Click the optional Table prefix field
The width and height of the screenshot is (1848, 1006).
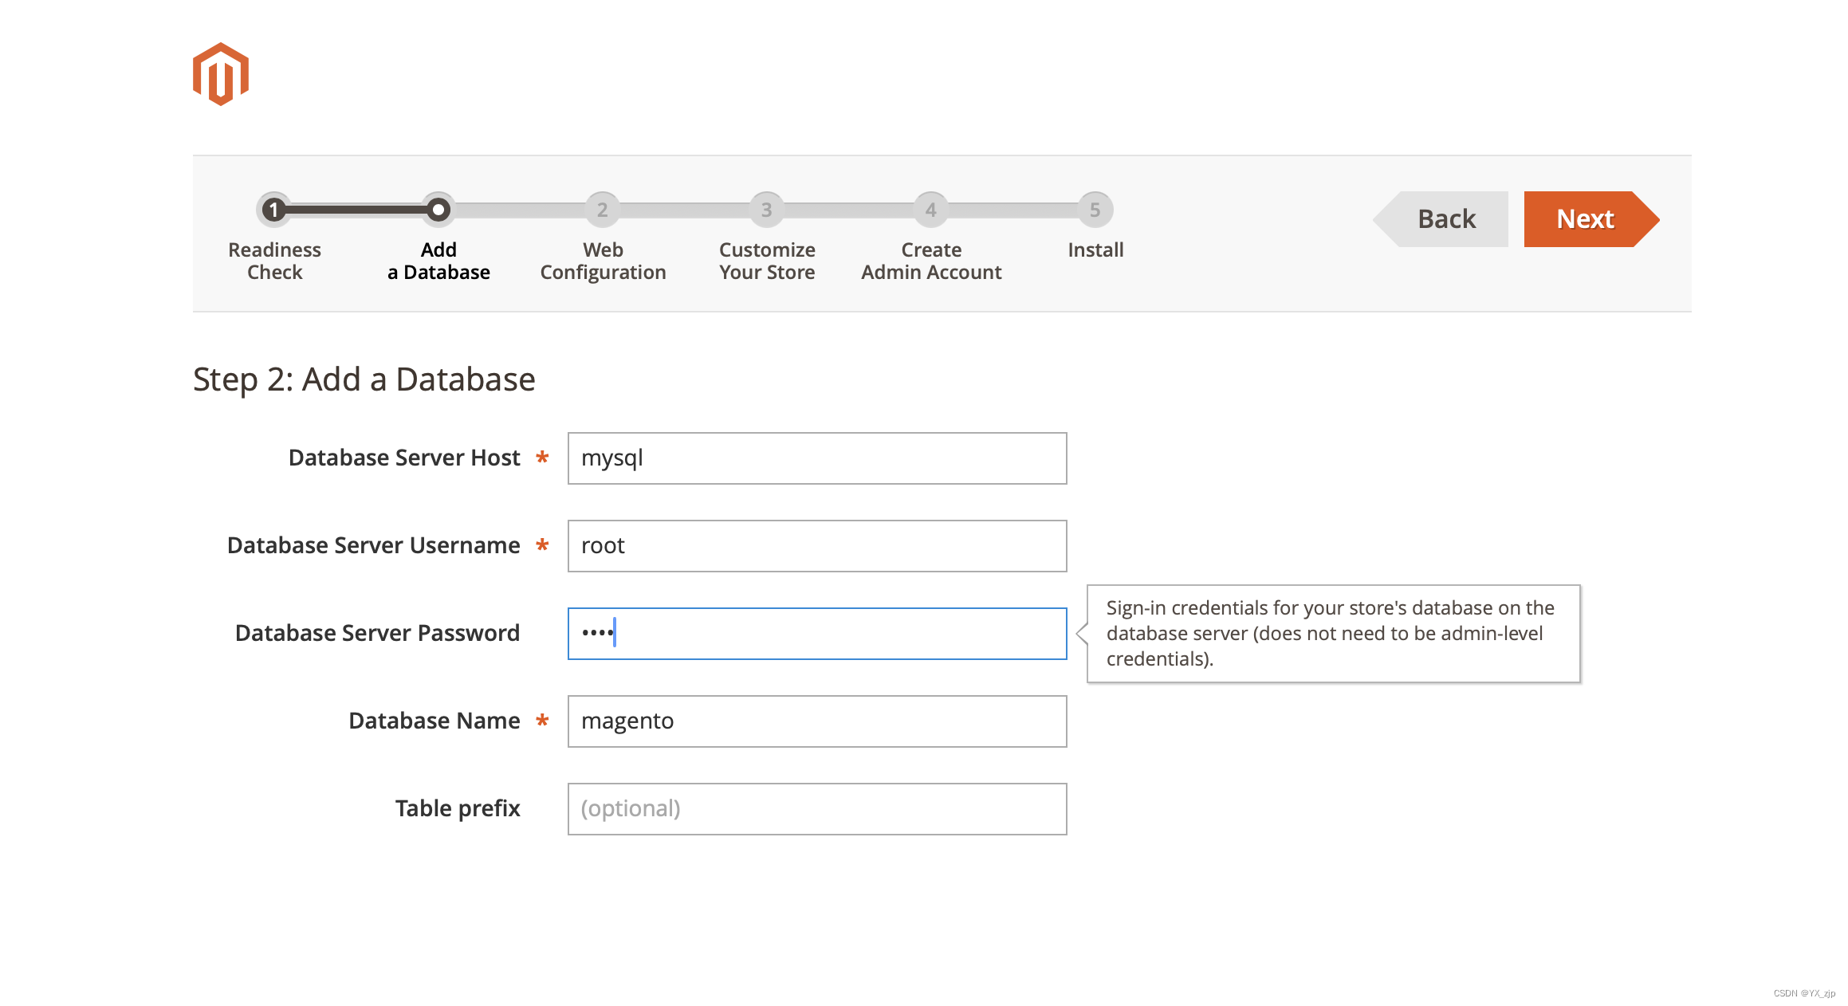[x=817, y=809]
